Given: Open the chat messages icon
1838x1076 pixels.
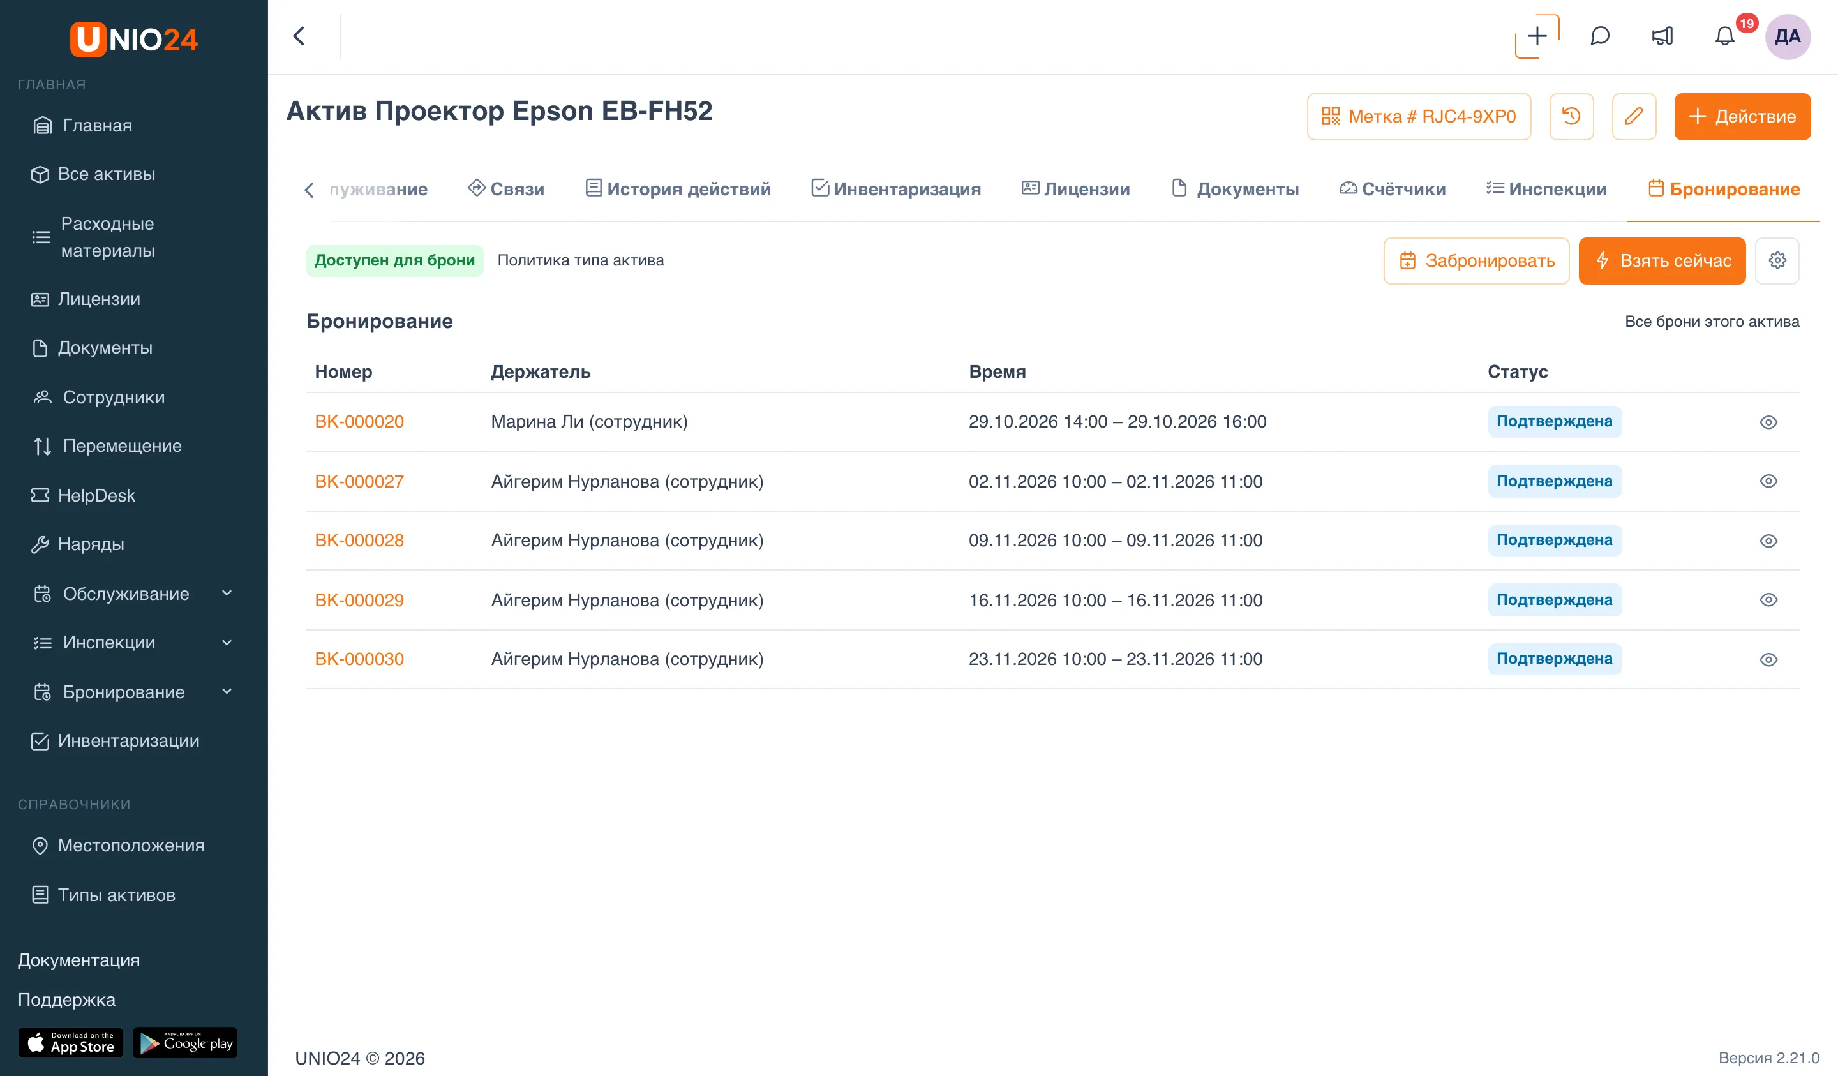Looking at the screenshot, I should coord(1599,36).
